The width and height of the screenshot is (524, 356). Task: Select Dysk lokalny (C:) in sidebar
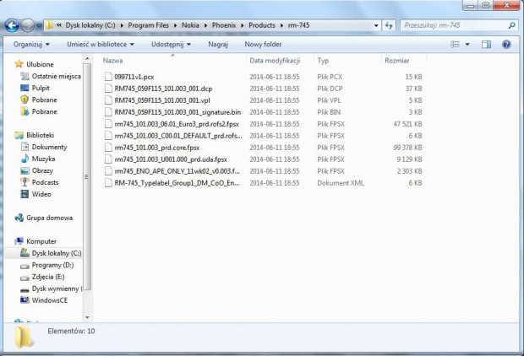click(56, 253)
